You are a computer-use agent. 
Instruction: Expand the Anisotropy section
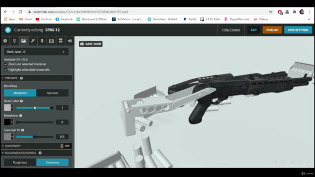3,146
